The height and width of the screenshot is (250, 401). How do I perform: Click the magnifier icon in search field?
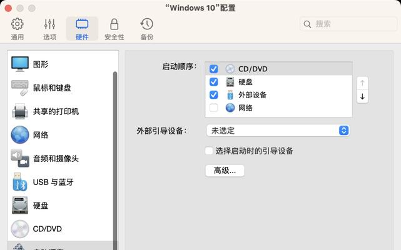click(x=307, y=24)
